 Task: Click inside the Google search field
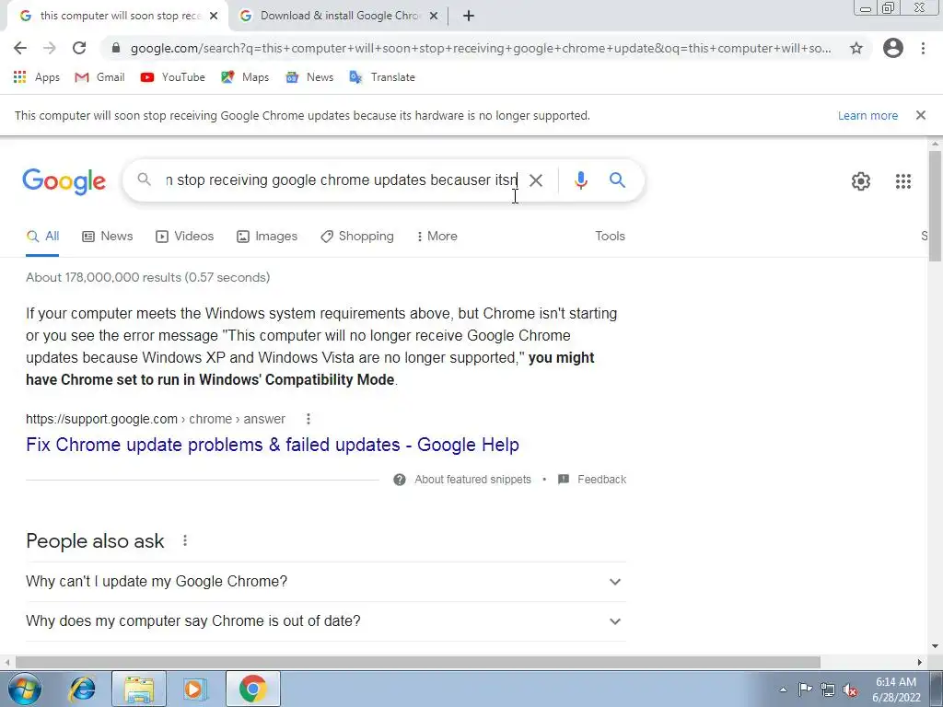click(x=341, y=180)
